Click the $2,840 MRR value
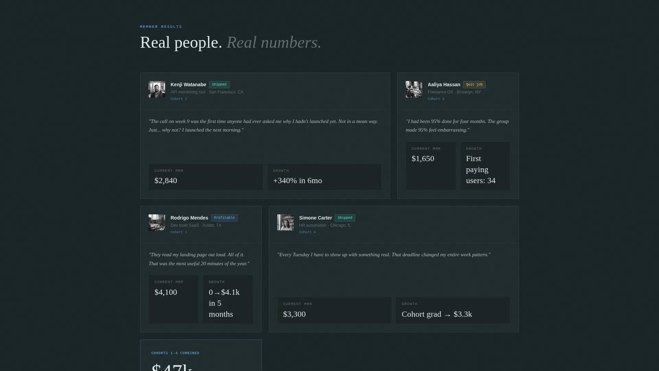Image resolution: width=659 pixels, height=371 pixels. [x=166, y=181]
